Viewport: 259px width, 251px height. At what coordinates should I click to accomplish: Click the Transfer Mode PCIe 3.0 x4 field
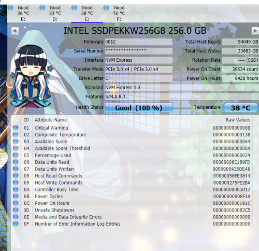point(139,69)
